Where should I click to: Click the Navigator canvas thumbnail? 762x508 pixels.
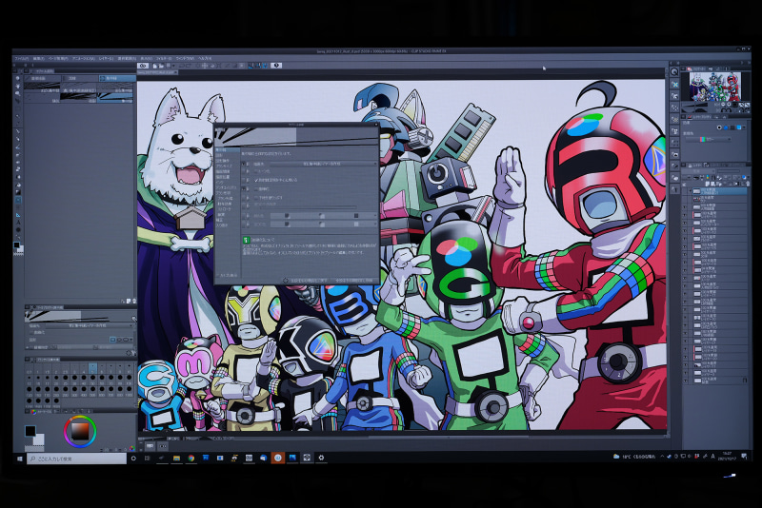[714, 87]
